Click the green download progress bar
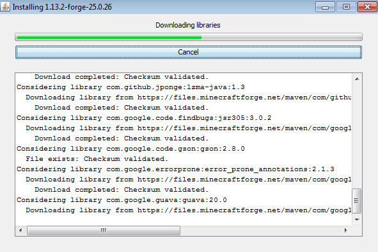378x252 pixels. pyautogui.click(x=189, y=37)
